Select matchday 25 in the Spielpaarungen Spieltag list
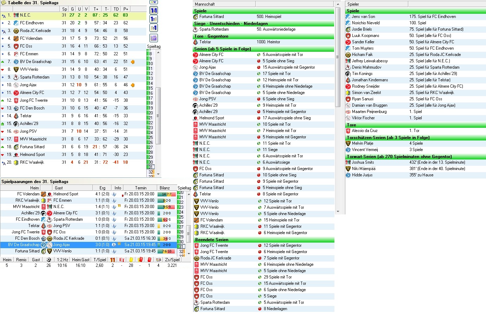The height and width of the screenshot is (314, 486). (181, 217)
